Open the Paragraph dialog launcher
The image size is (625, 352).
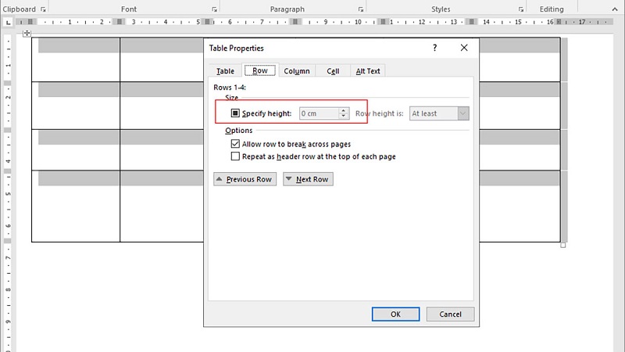click(x=361, y=9)
